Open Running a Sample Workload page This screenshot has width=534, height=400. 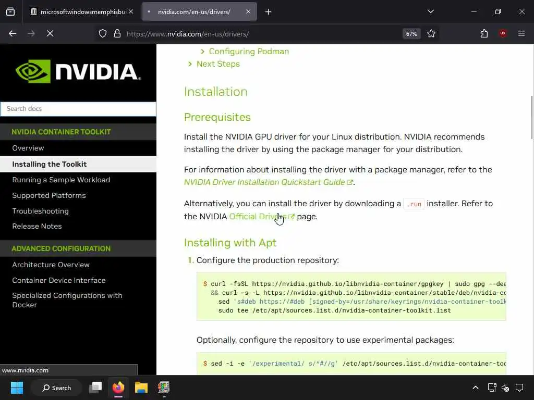(61, 180)
